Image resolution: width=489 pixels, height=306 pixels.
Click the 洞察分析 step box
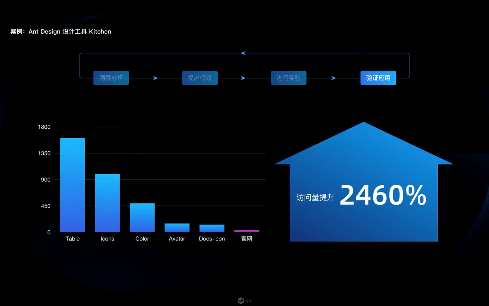coord(111,78)
